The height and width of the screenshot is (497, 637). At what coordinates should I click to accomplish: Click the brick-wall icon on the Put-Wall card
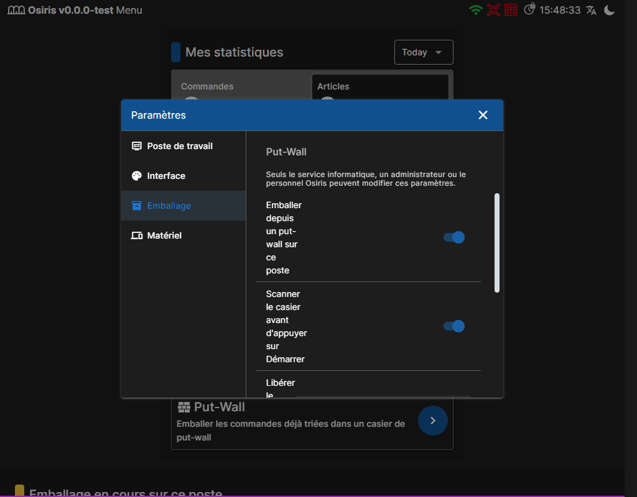184,408
